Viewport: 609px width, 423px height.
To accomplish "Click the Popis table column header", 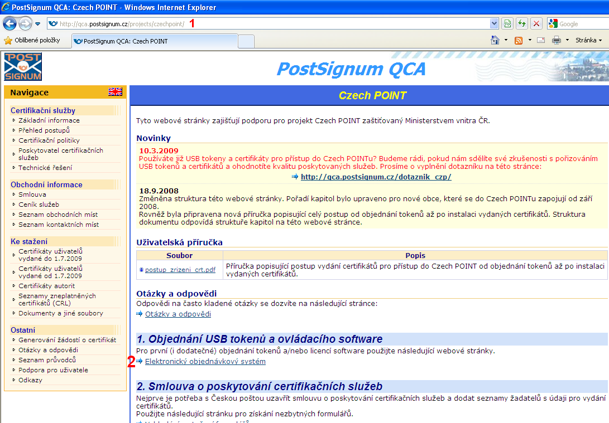I will (415, 255).
